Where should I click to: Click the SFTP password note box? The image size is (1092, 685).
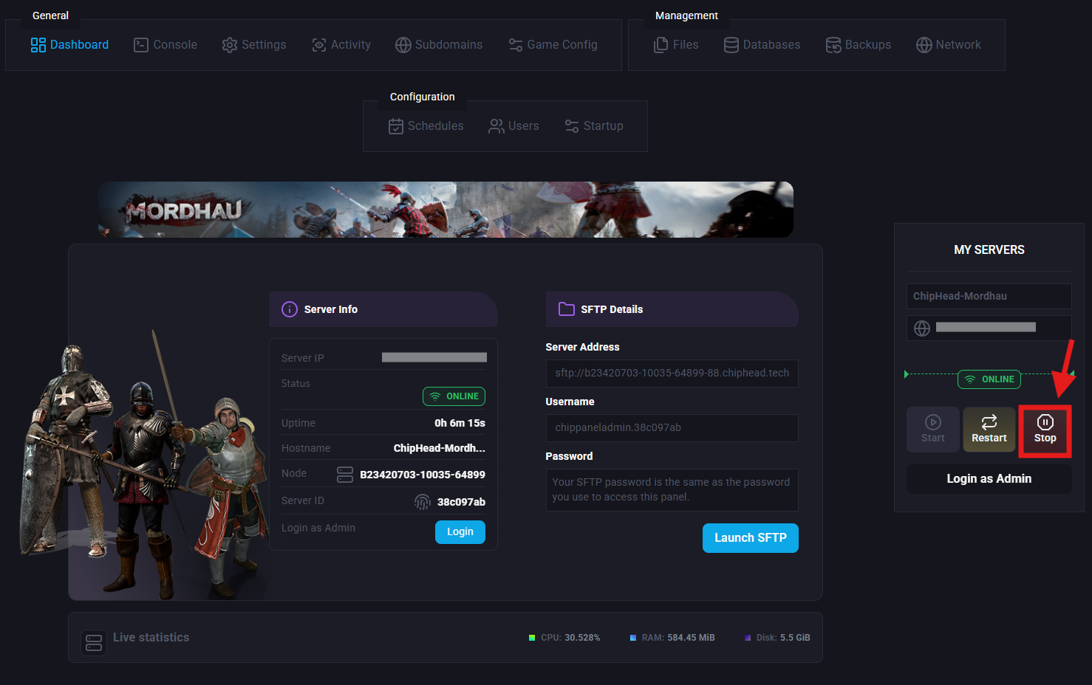672,490
